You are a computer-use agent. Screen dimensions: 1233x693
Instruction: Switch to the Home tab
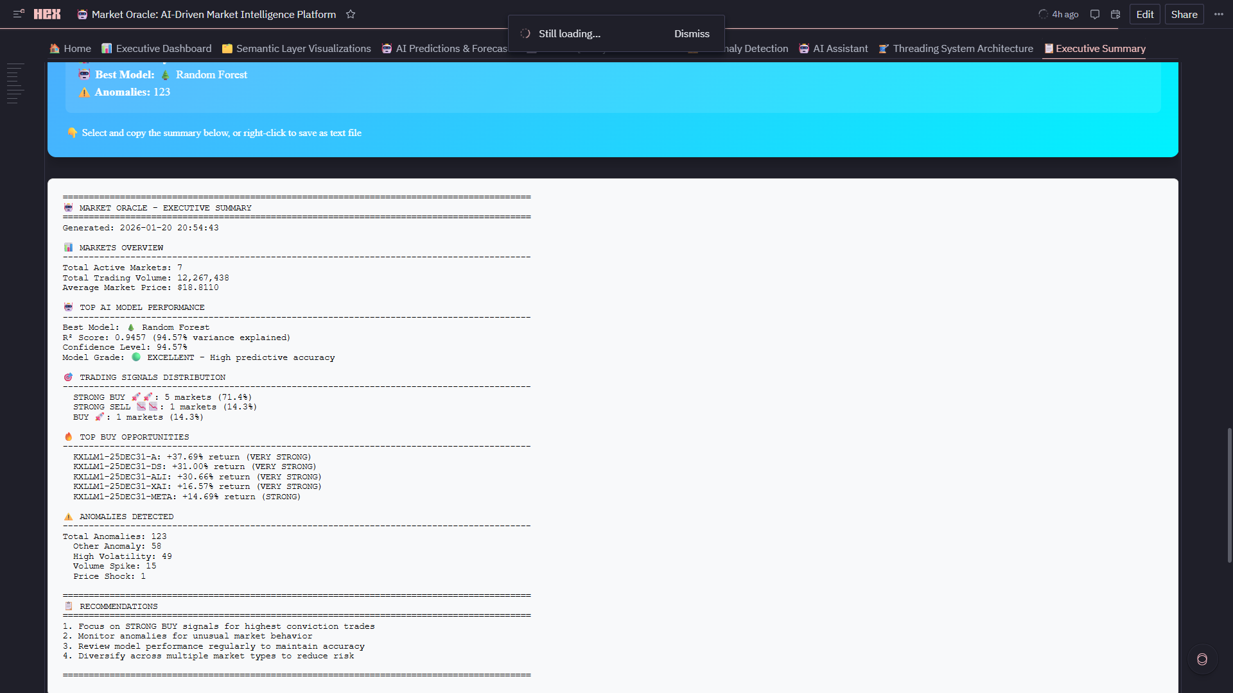coord(71,49)
